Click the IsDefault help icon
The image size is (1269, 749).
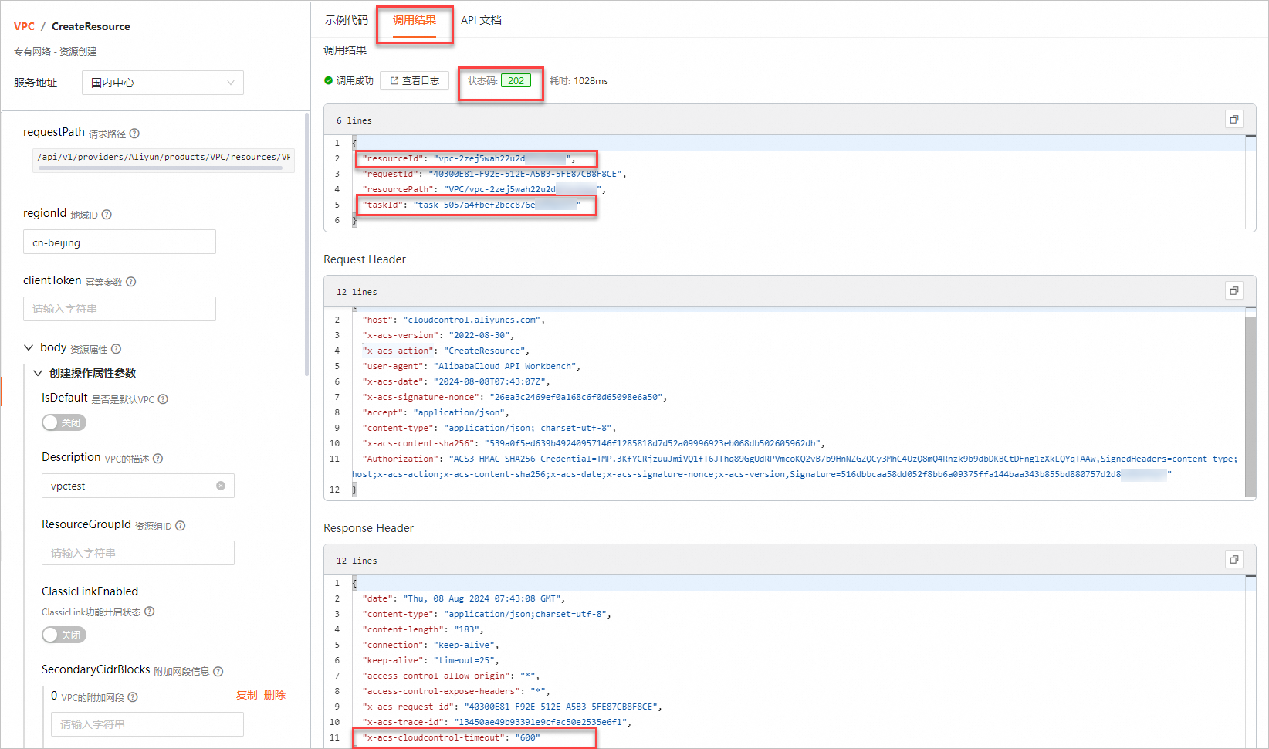click(163, 399)
